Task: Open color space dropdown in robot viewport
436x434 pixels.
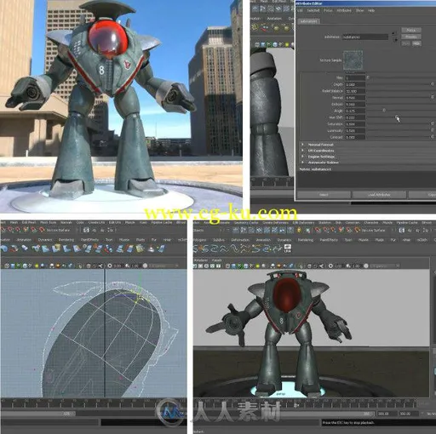Action: click(x=384, y=266)
